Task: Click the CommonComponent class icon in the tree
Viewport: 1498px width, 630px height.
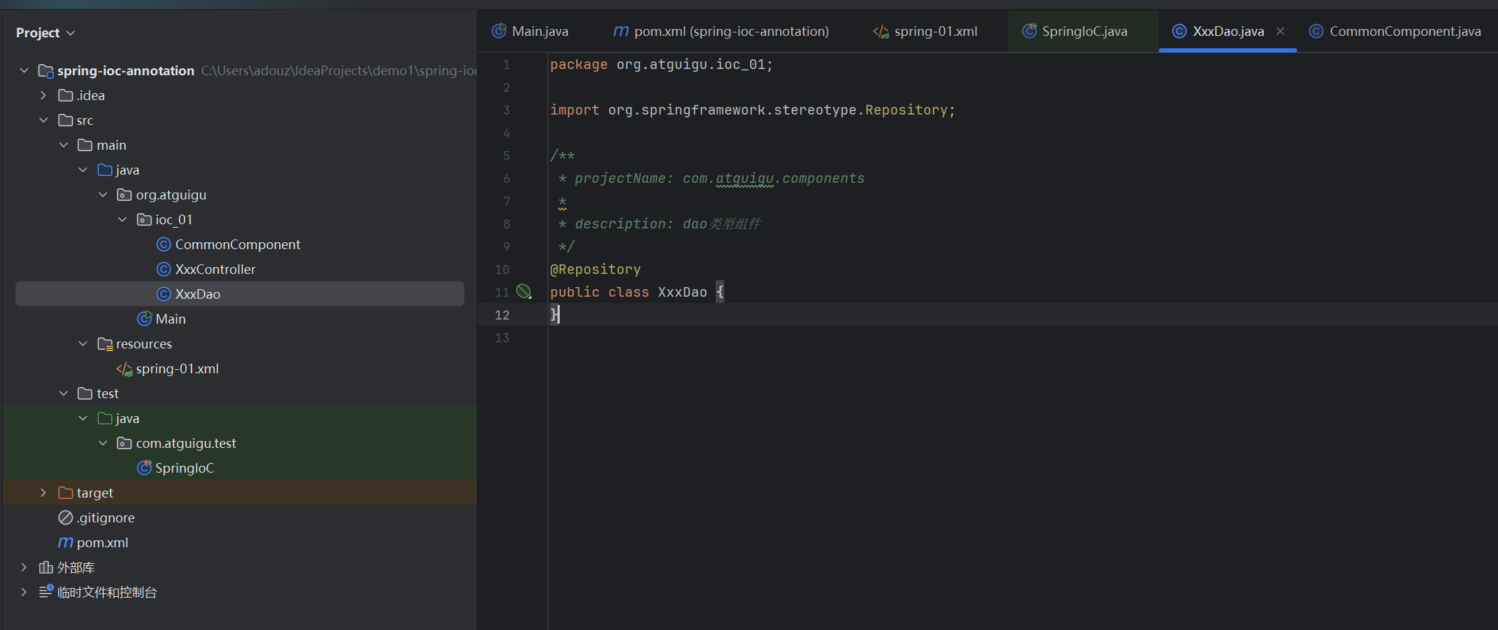Action: click(x=164, y=245)
